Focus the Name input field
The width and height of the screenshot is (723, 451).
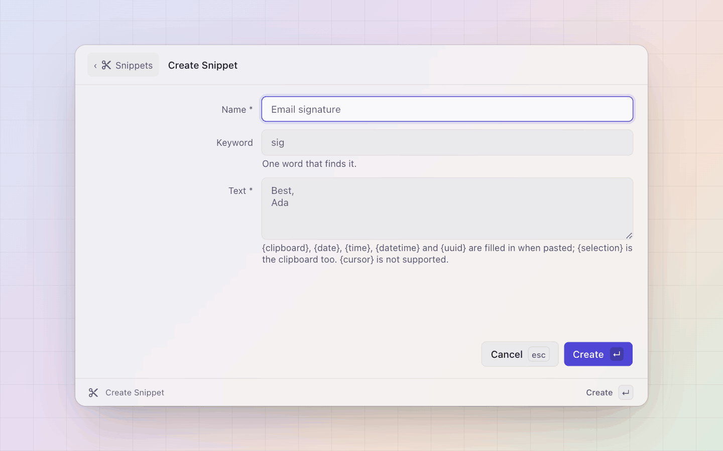pos(447,109)
